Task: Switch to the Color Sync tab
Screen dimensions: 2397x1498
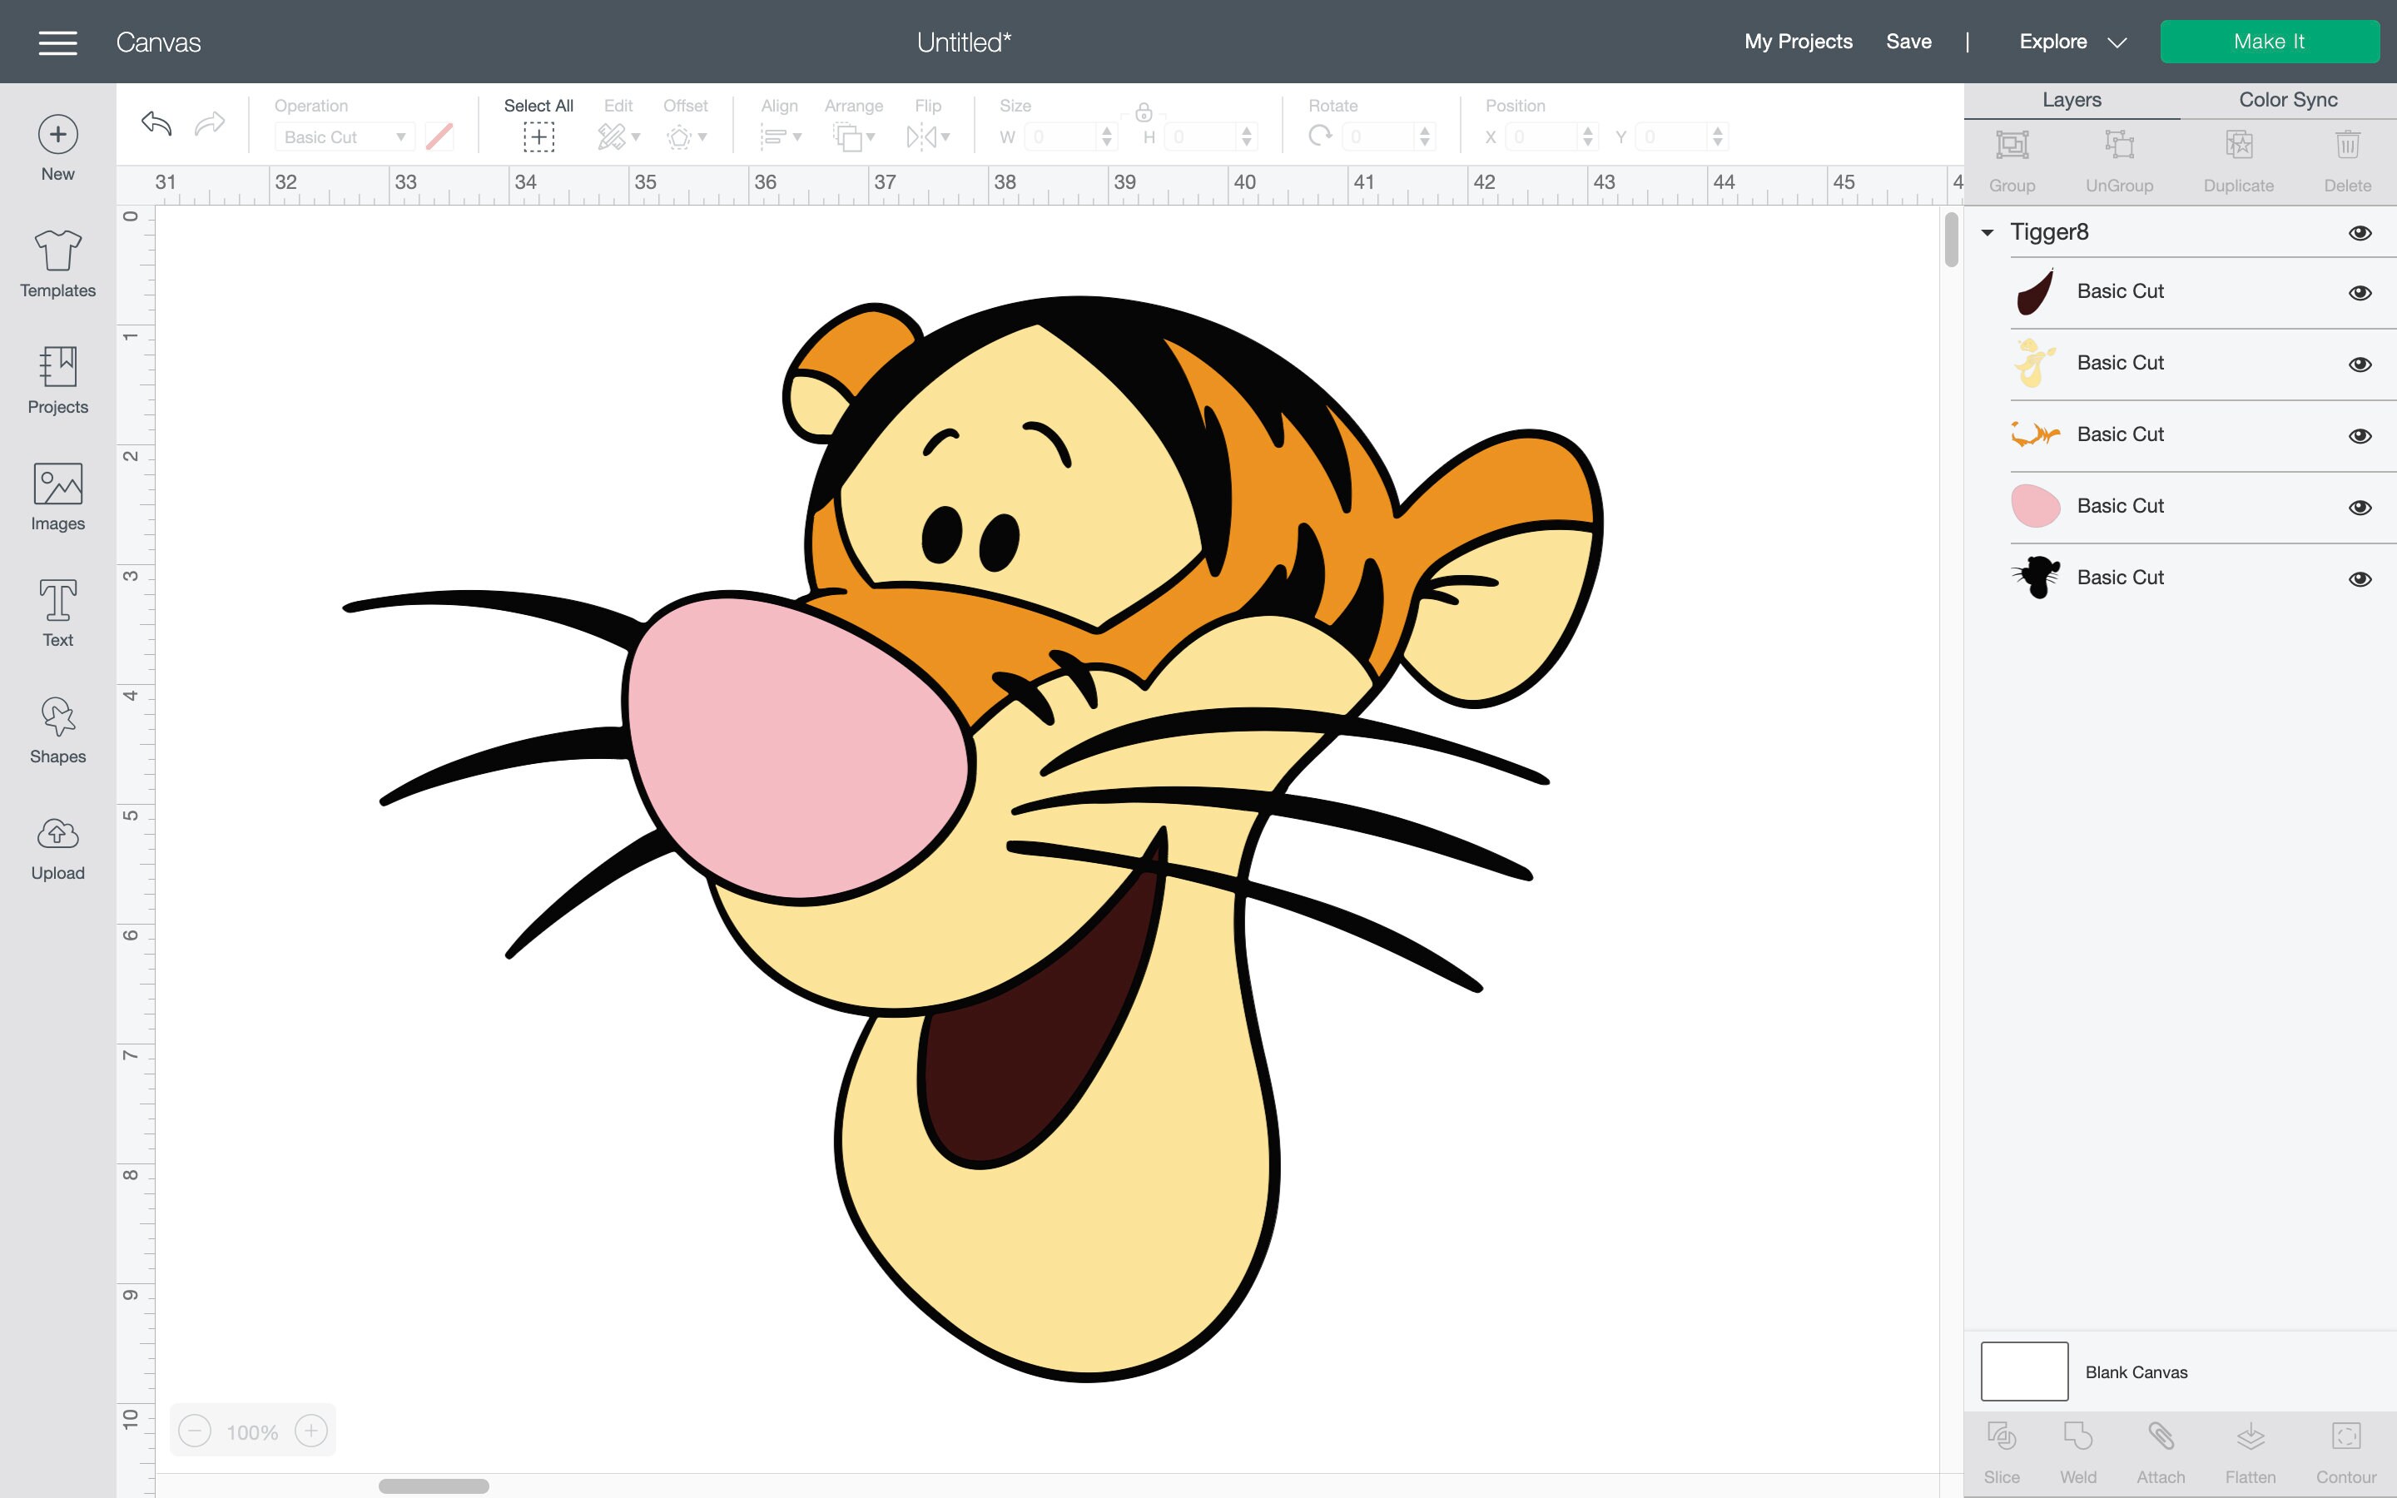Action: click(x=2288, y=100)
